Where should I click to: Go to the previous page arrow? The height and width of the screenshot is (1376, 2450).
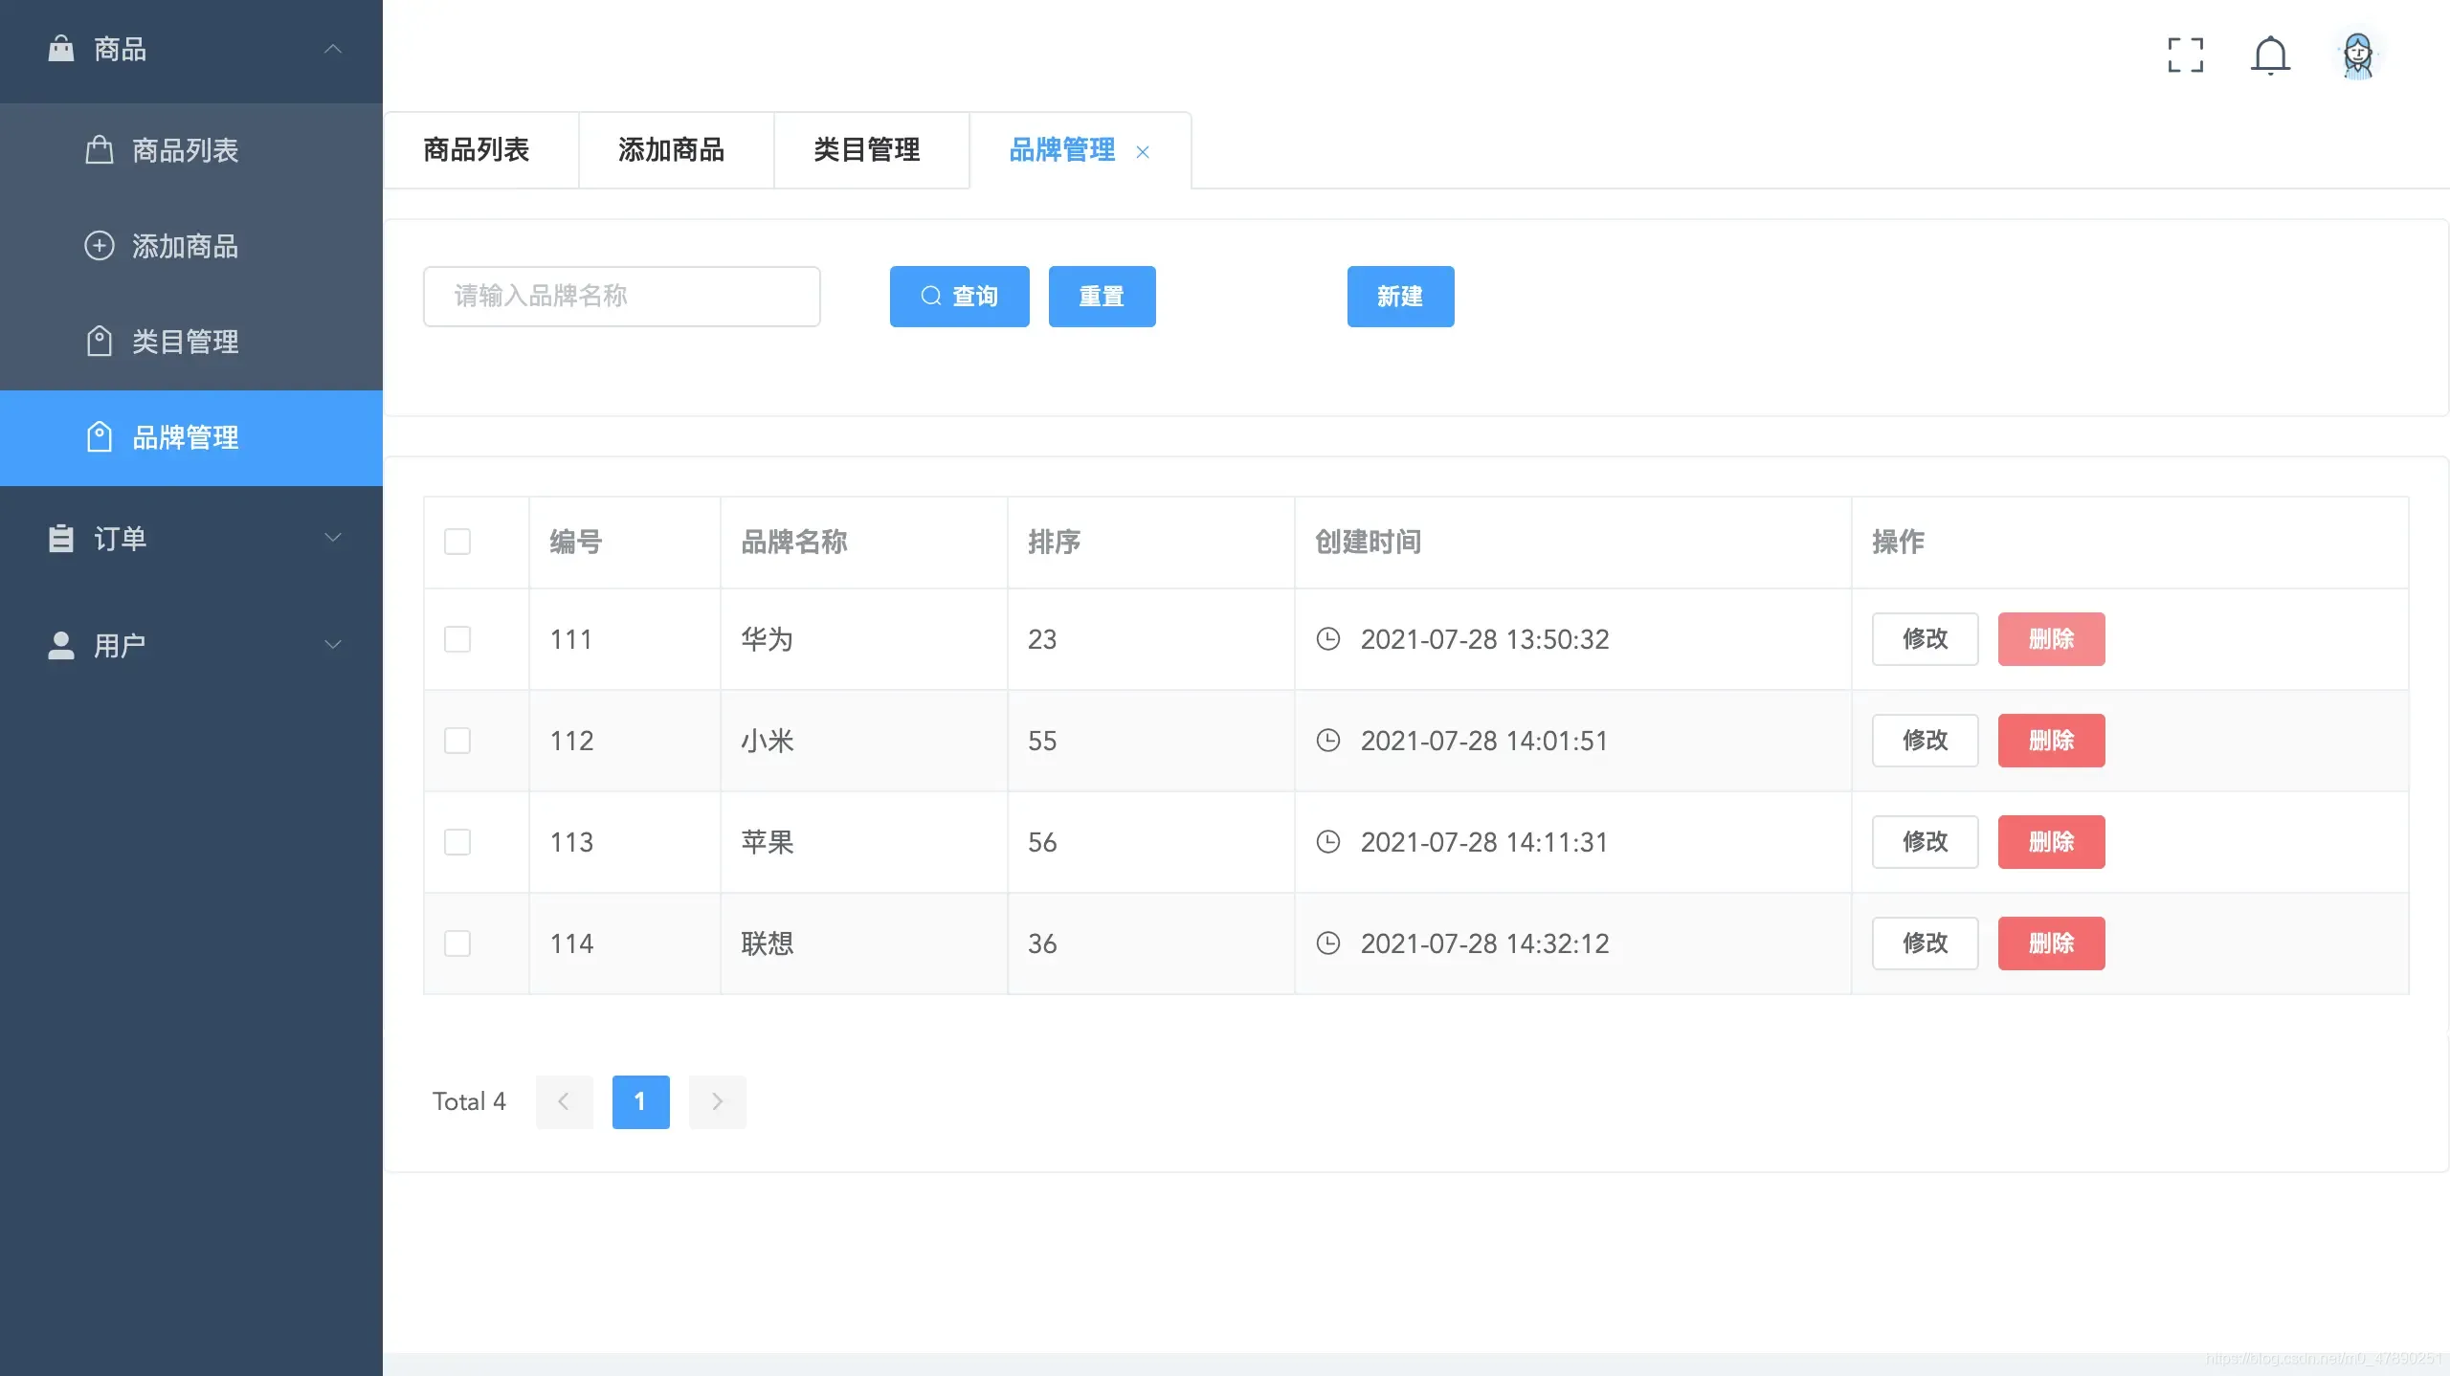coord(565,1101)
